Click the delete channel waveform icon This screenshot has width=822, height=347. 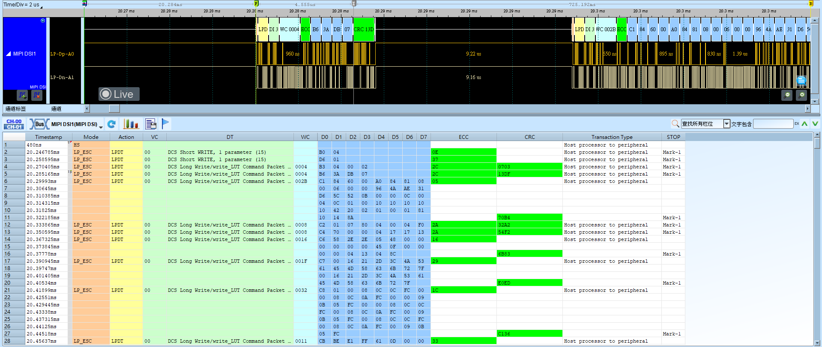click(x=37, y=95)
